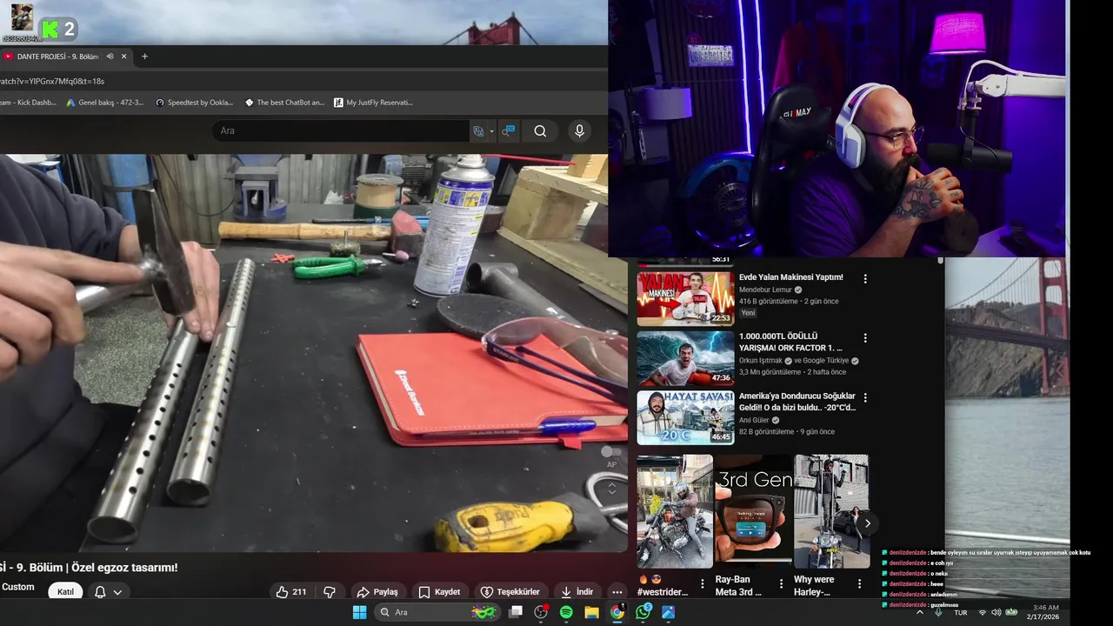1113x626 pixels.
Task: Open the #westrider Shorts thumbnail
Action: [x=675, y=511]
